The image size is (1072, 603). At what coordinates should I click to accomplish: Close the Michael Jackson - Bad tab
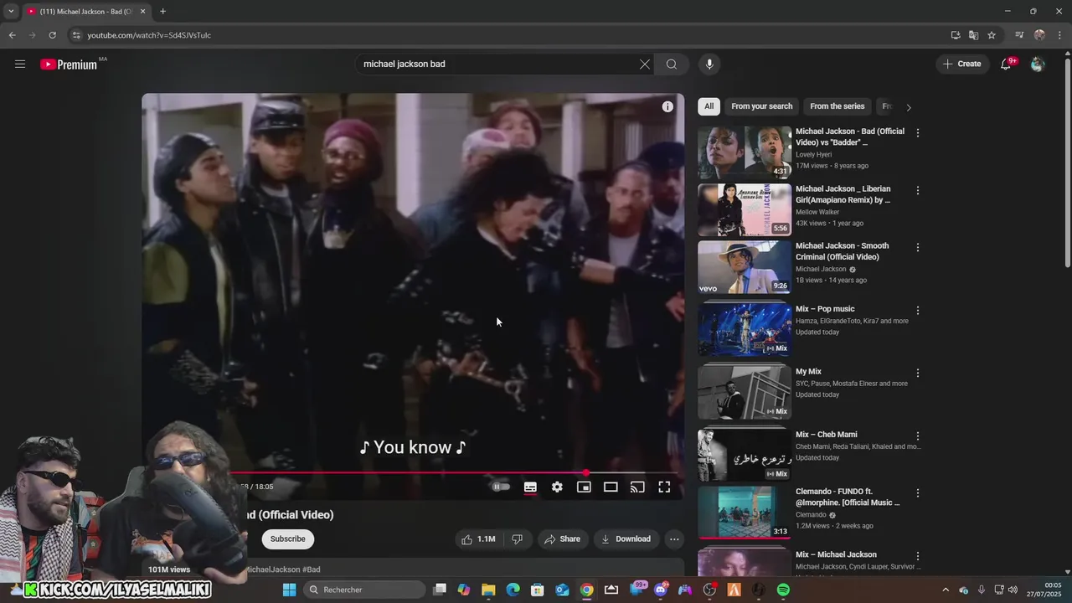tap(142, 12)
